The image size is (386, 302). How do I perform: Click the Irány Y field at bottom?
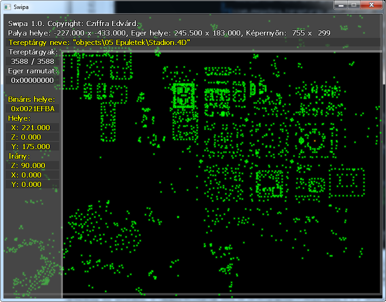coord(32,185)
